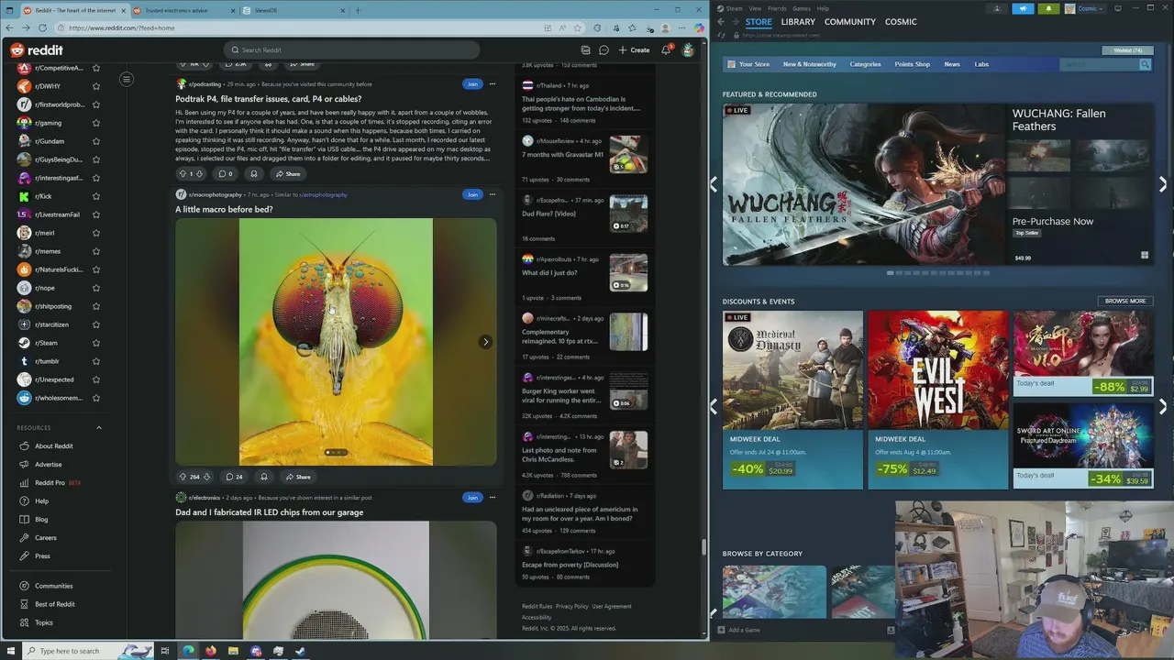Screen dimensions: 1174x660
Task: Star the r/Unexpected community
Action: coord(95,379)
